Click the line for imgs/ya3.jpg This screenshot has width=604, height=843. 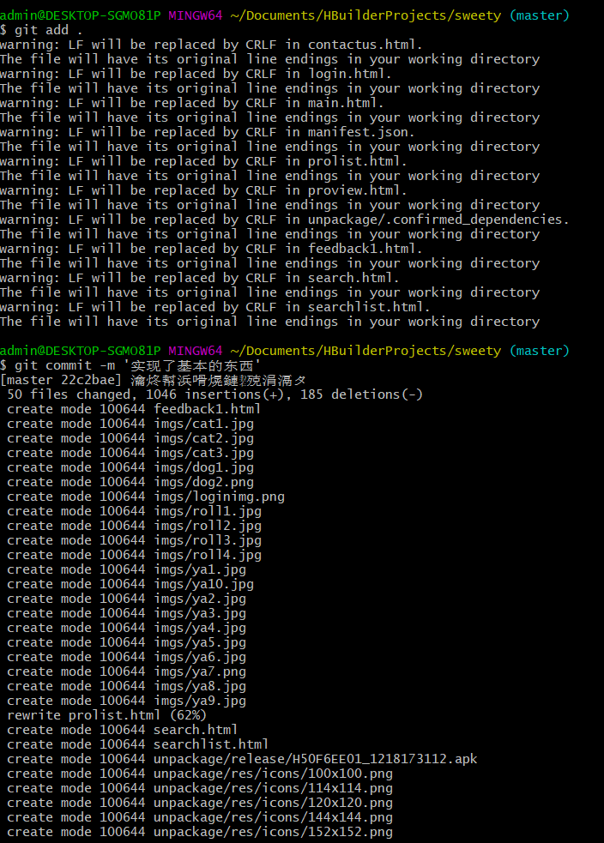point(126,613)
